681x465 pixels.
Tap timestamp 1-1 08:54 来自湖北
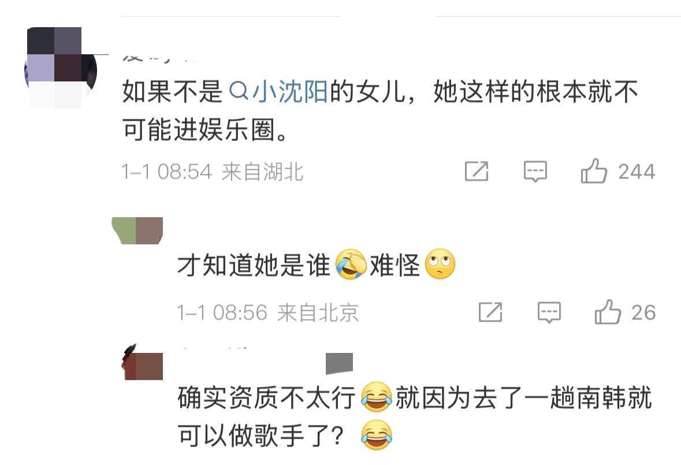pos(213,172)
